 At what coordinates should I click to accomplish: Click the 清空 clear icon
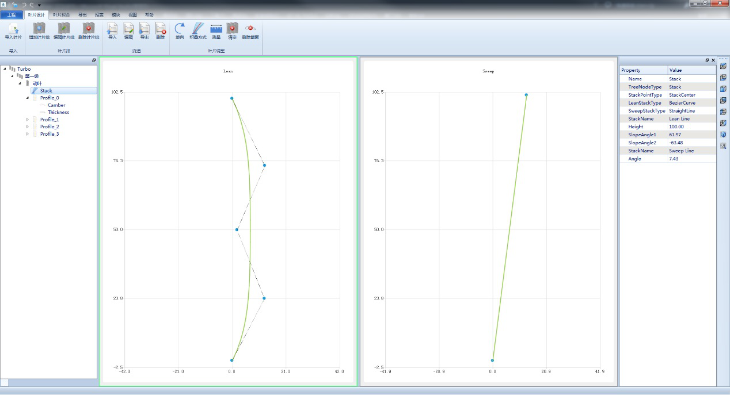click(232, 28)
